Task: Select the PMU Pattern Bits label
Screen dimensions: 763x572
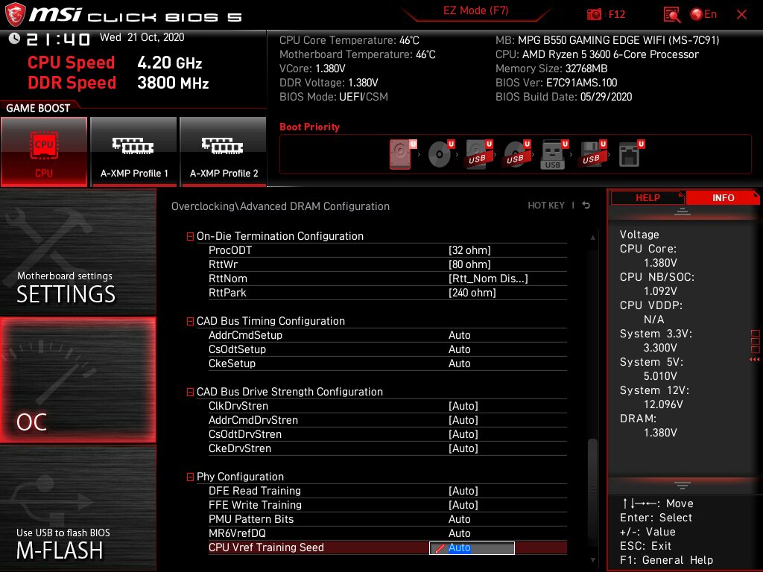Action: 251,519
